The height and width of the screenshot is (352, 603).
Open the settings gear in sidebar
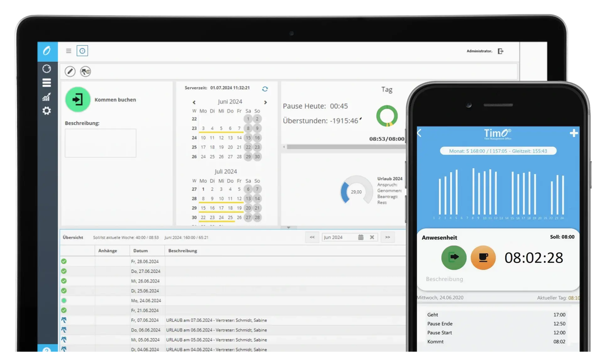47,111
